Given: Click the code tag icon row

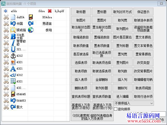Looking at the screenshot, I should (13, 75).
